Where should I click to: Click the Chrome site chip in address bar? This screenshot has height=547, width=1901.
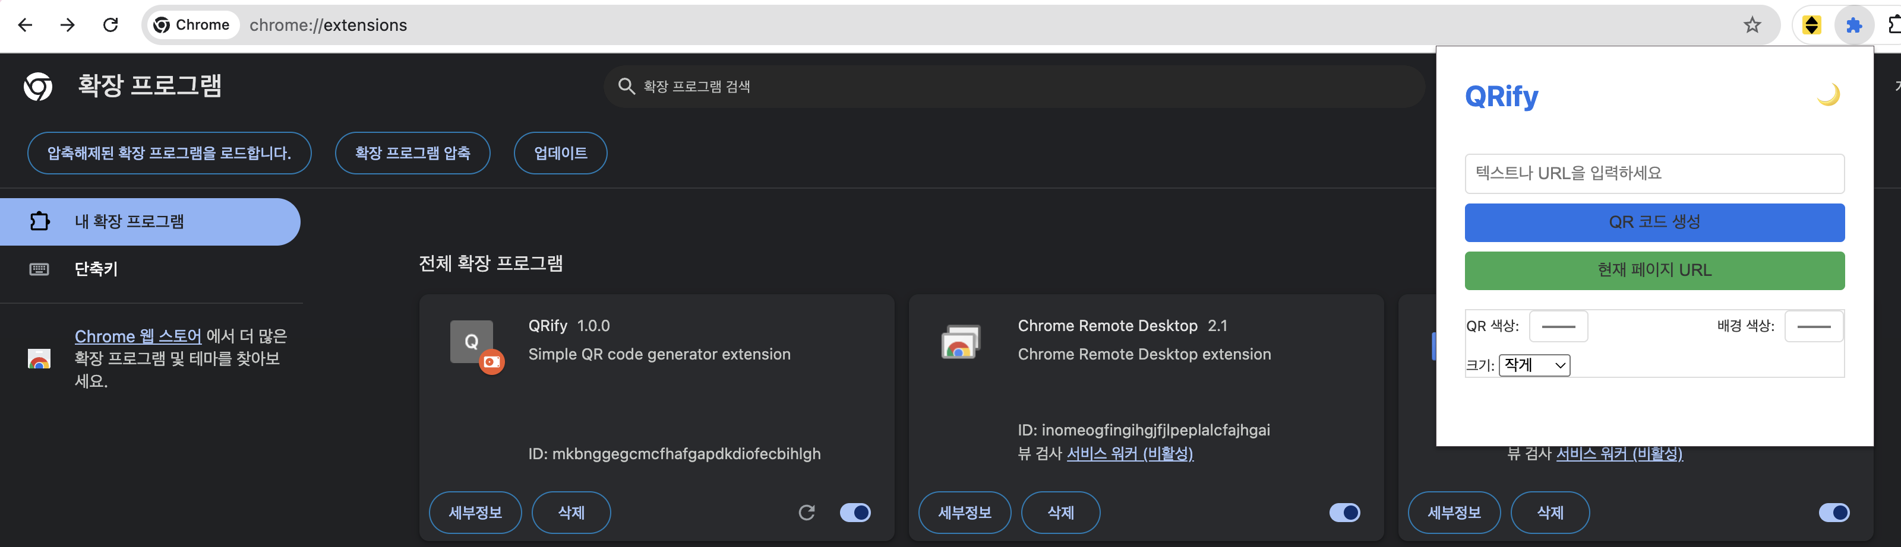(x=192, y=25)
